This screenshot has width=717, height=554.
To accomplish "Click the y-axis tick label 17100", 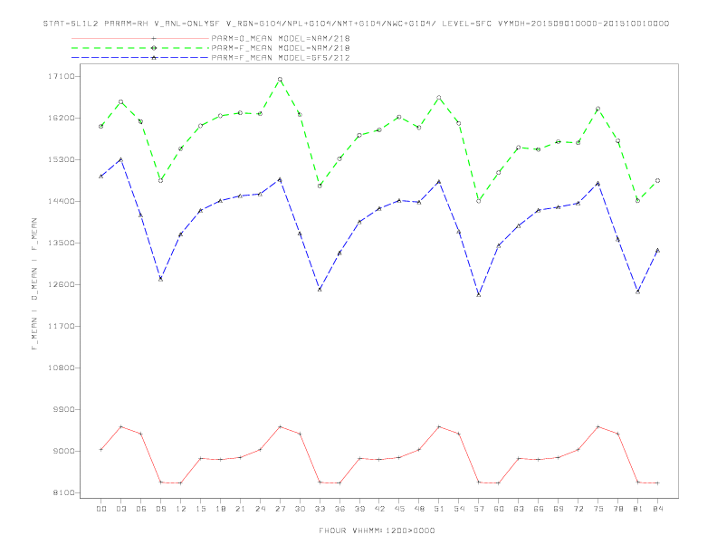I will [x=62, y=76].
